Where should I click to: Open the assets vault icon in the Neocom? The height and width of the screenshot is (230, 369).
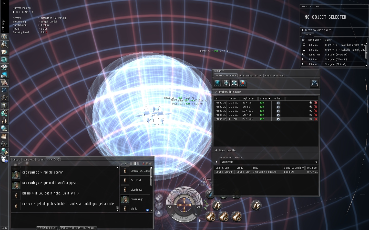4,106
